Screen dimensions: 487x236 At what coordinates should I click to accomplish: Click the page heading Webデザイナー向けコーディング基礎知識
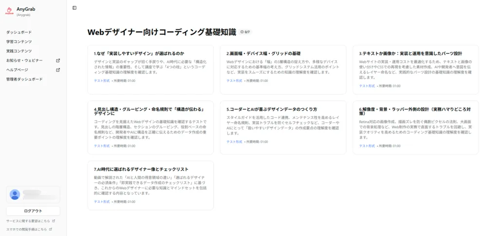162,32
